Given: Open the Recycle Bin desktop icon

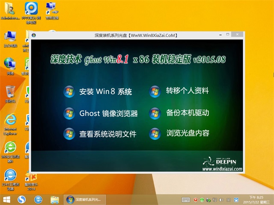Looking at the screenshot, I should point(10,93).
